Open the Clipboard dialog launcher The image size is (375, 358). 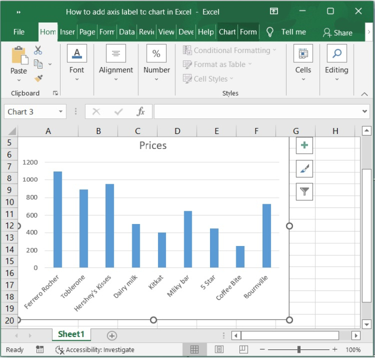pos(56,93)
